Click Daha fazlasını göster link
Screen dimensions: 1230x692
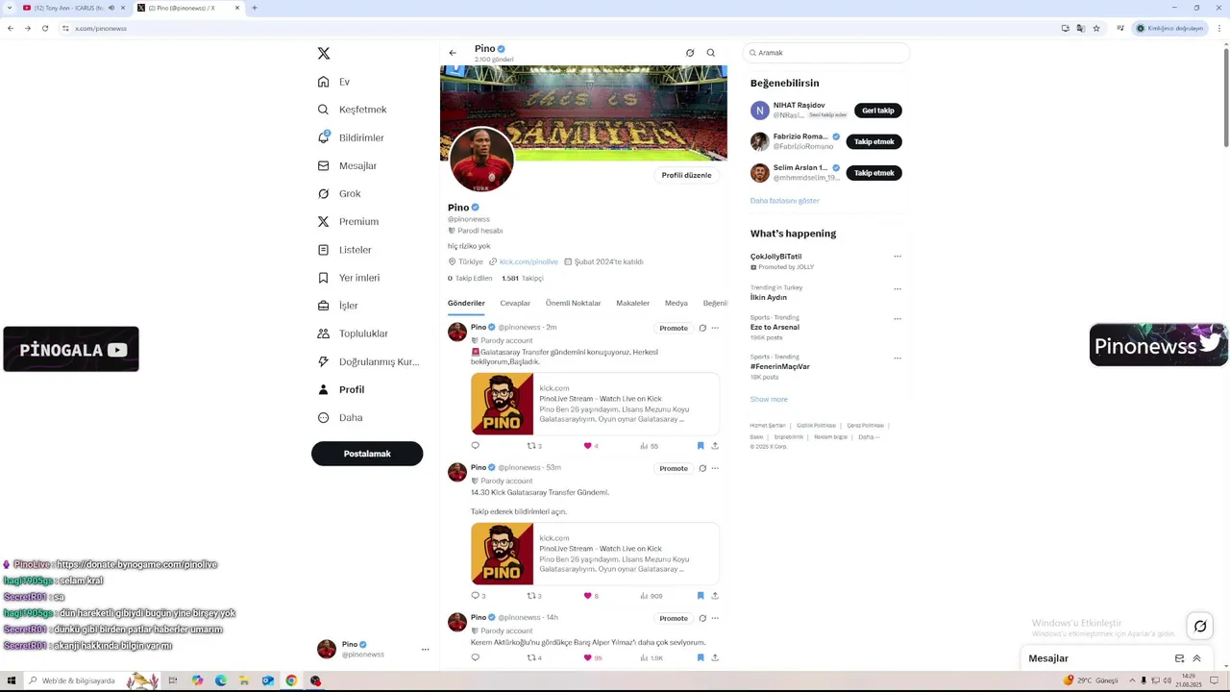coord(785,201)
